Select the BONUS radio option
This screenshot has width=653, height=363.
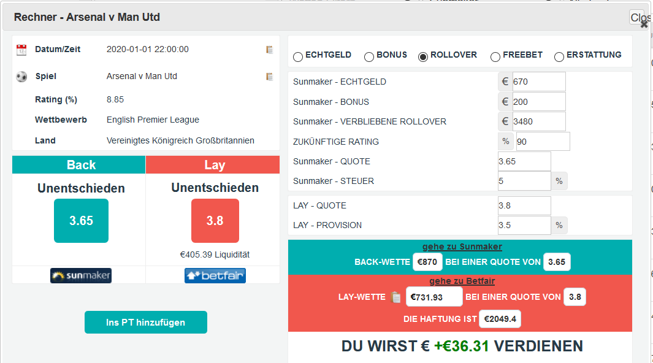coord(369,57)
